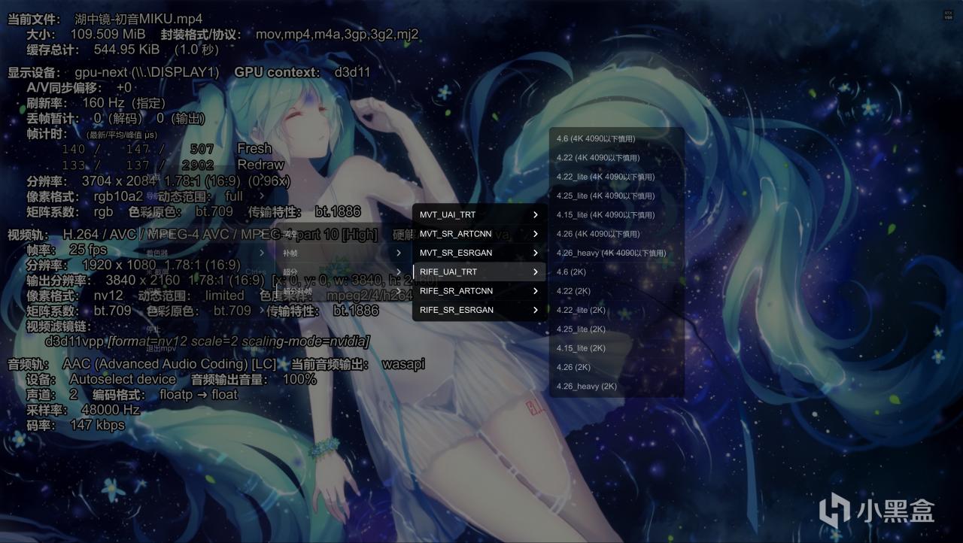Choose 4.22 (4K 4090以下慎用) option
963x543 pixels.
617,158
